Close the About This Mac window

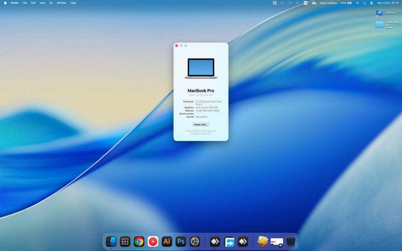[x=177, y=46]
